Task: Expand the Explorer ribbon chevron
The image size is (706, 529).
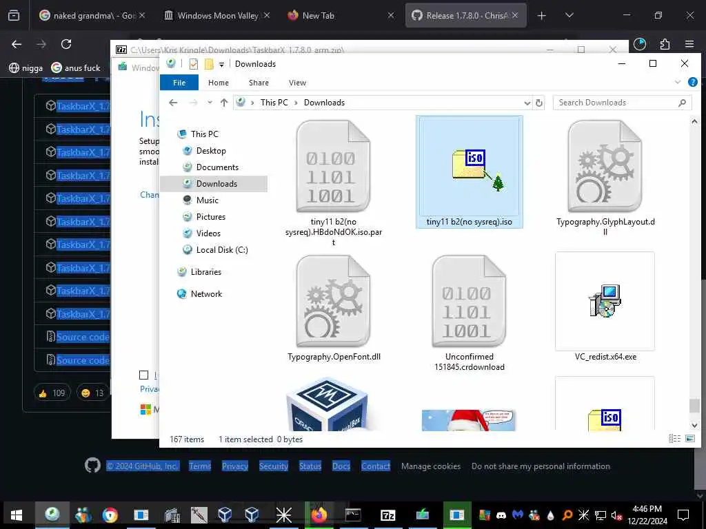Action: (x=678, y=83)
